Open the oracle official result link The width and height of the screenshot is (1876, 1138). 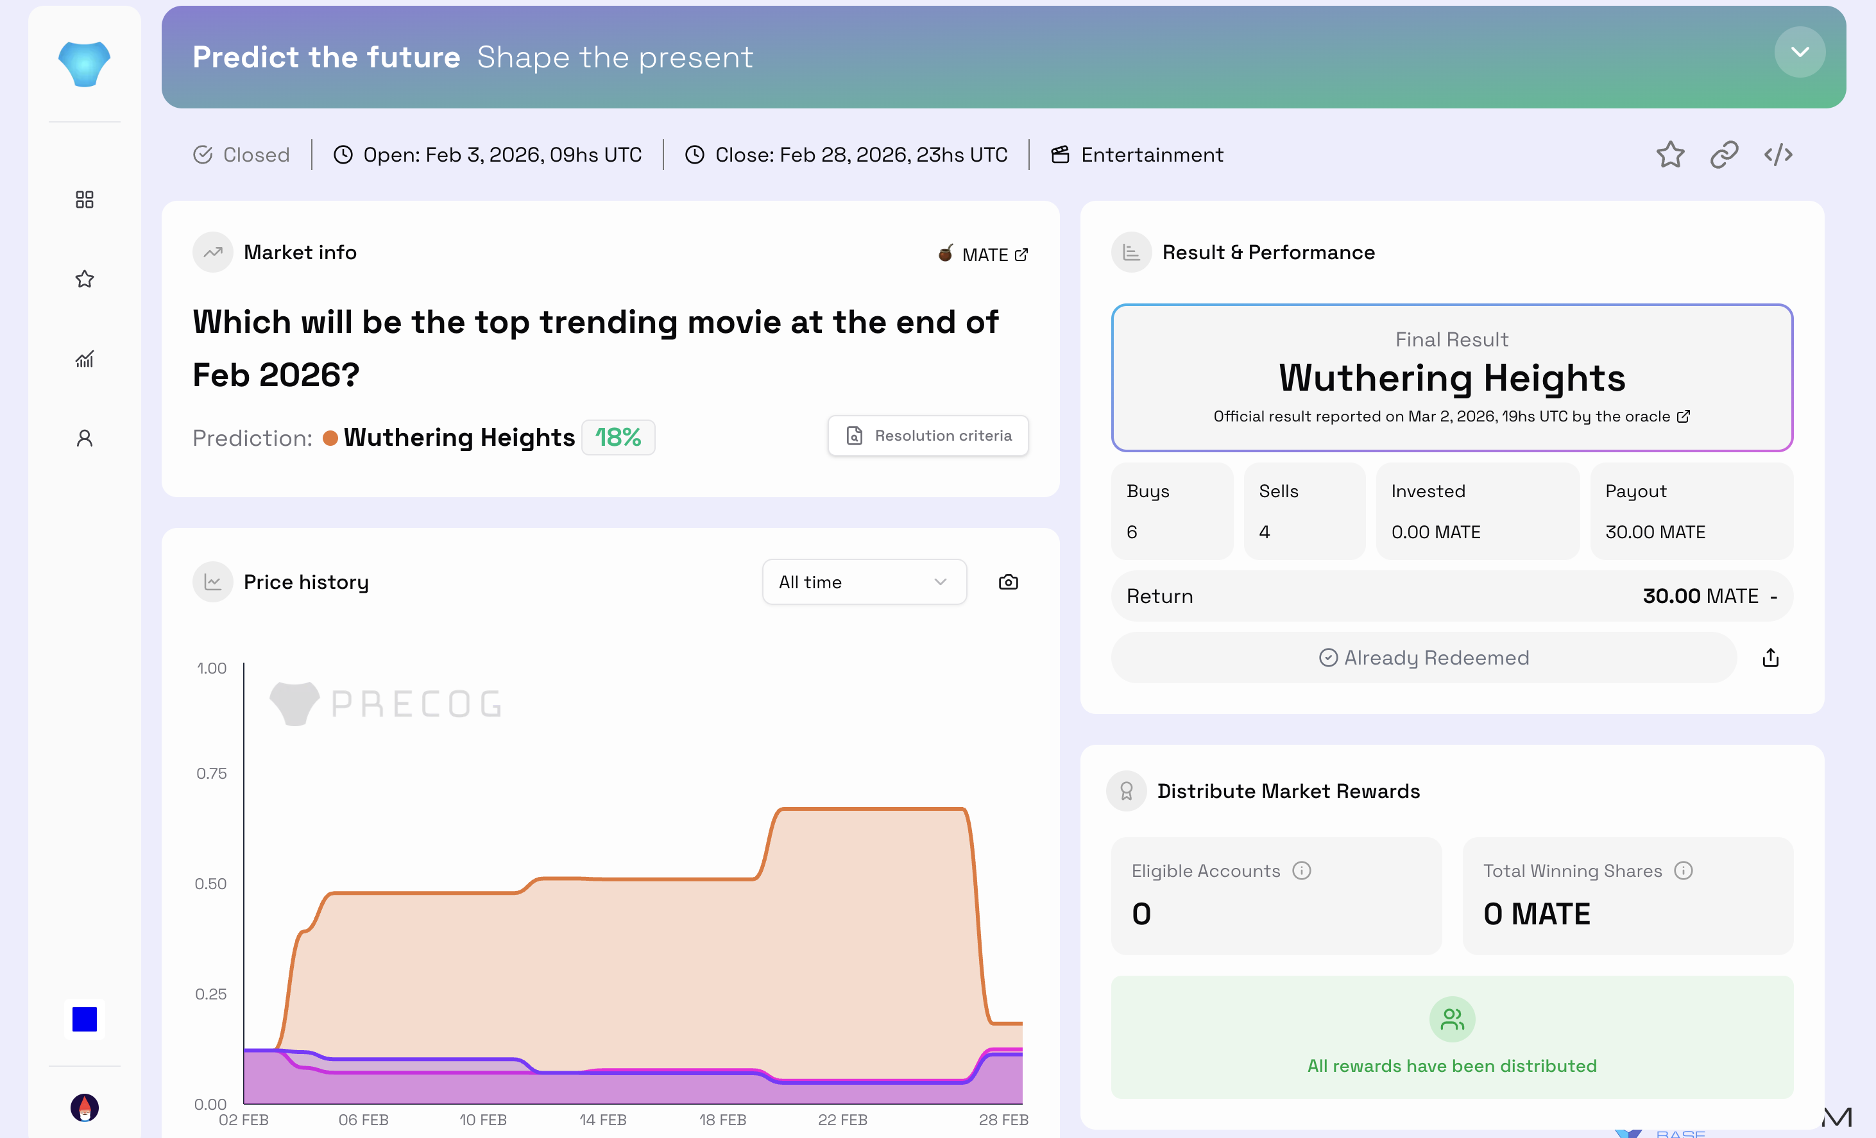coord(1684,416)
